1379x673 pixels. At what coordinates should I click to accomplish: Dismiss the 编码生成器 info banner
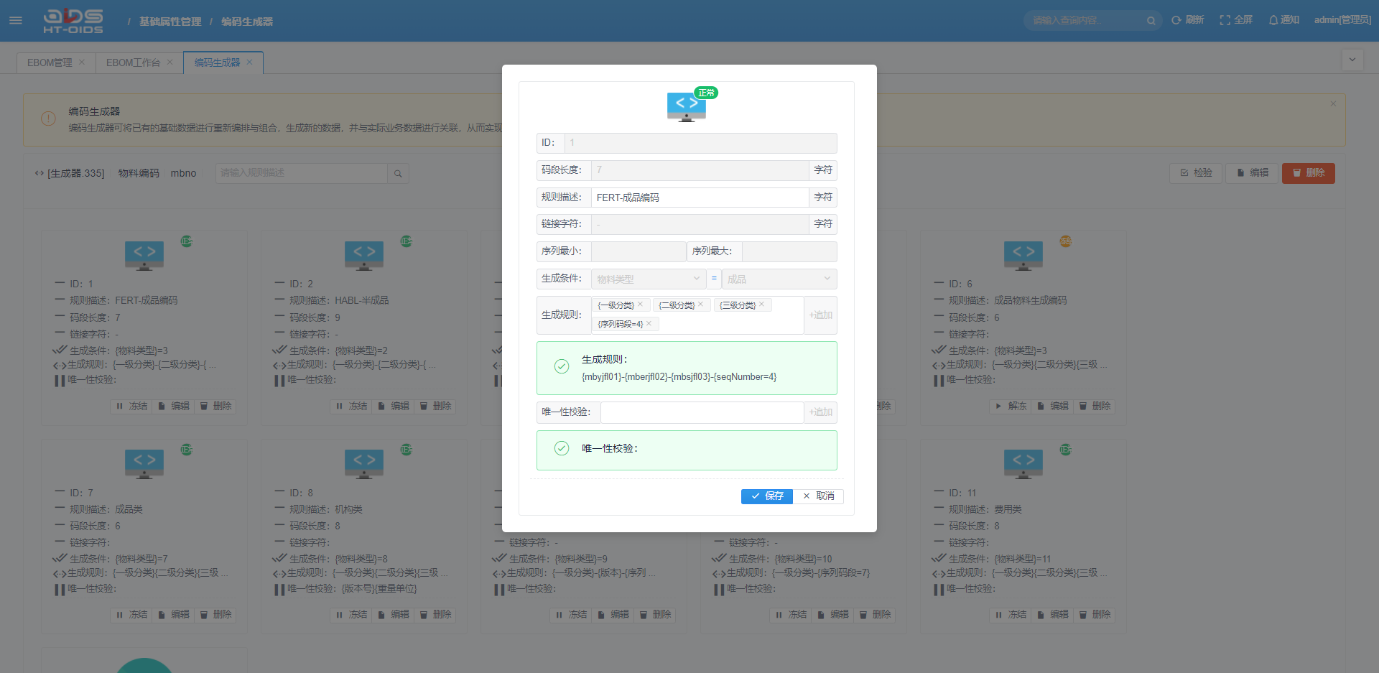1333,104
